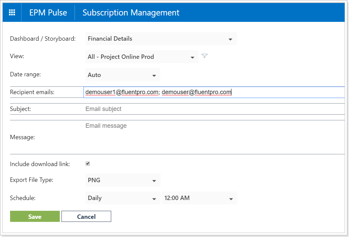Viewport: 349px width, 237px height.
Task: Click the Subscription Management header title
Action: pyautogui.click(x=131, y=12)
